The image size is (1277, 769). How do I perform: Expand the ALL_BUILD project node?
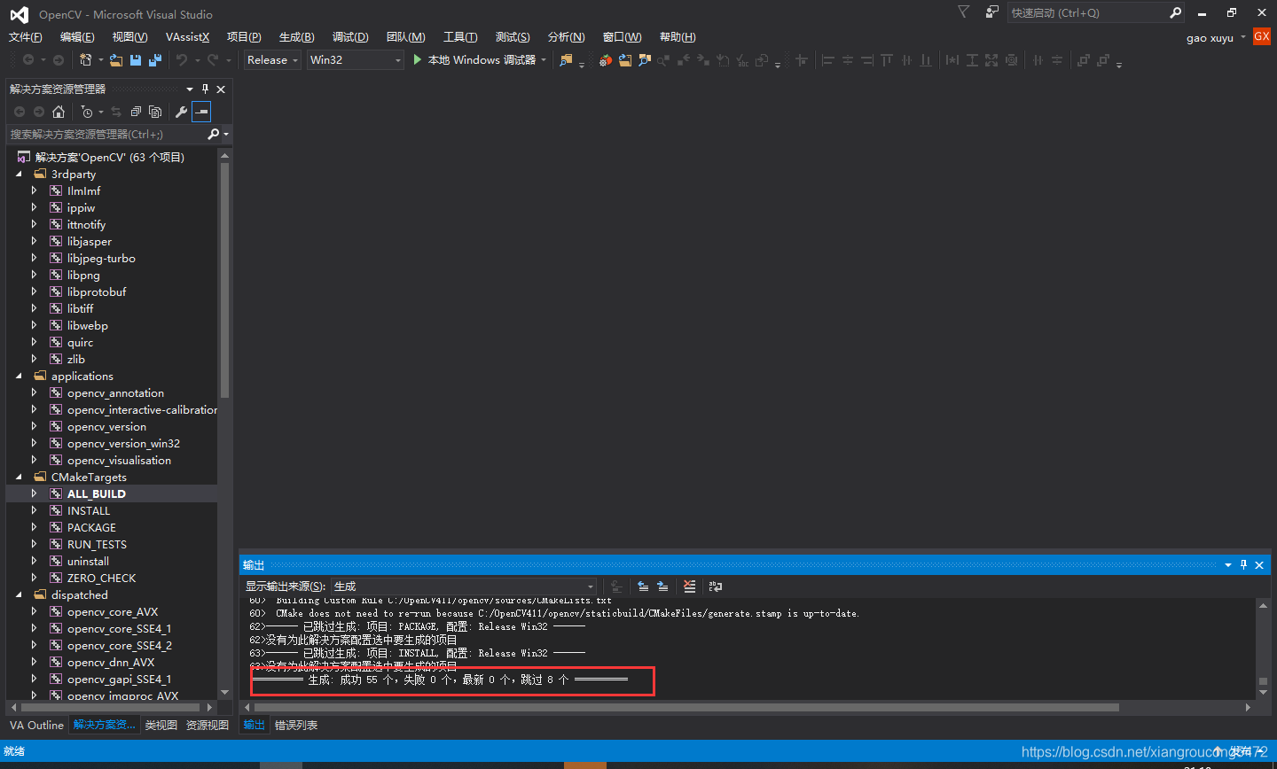coord(35,493)
